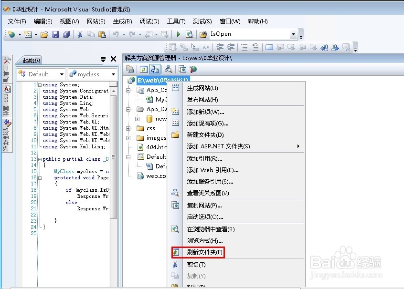Viewport: 404px width, 289px height.
Task: Open the 工具(T) menu
Action: 176,21
